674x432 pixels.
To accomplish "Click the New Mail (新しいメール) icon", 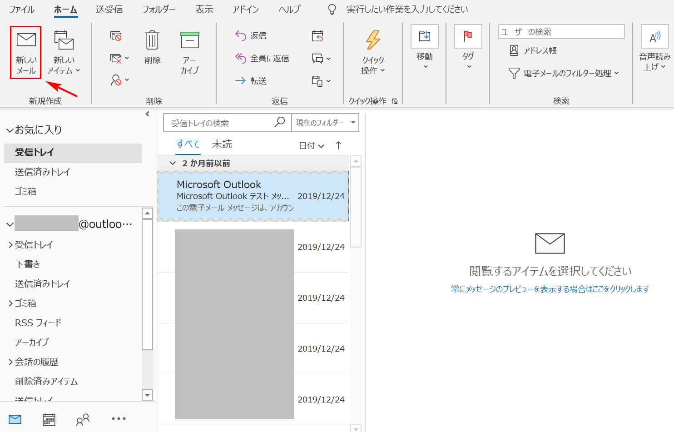I will coord(26,40).
